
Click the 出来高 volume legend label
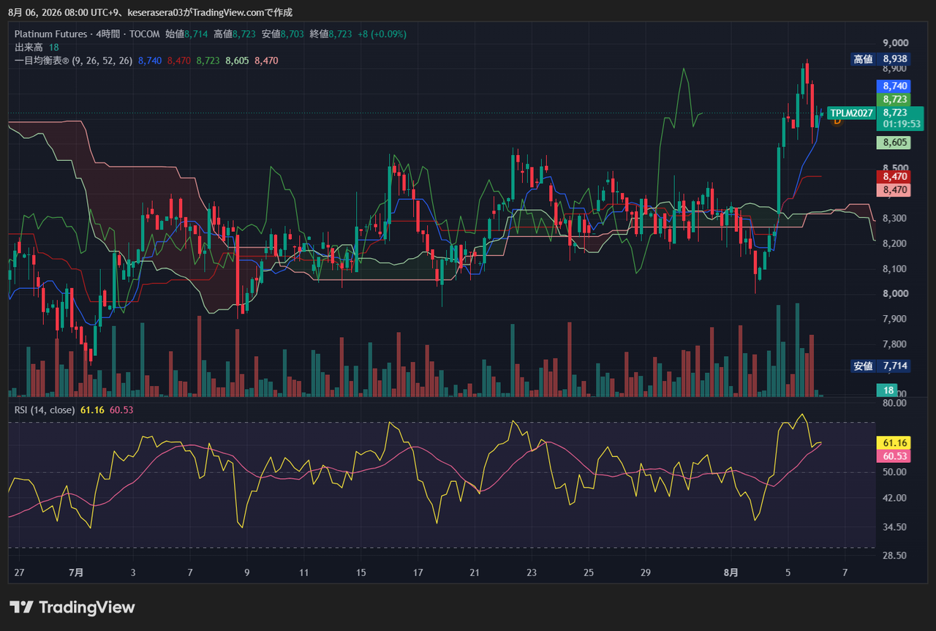coord(29,48)
